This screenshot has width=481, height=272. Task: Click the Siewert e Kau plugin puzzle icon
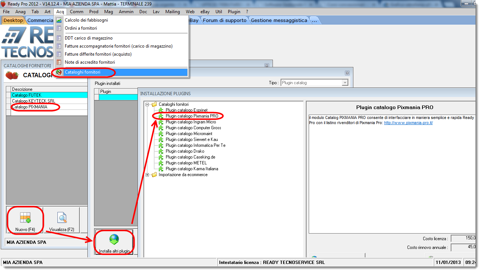[x=161, y=139]
